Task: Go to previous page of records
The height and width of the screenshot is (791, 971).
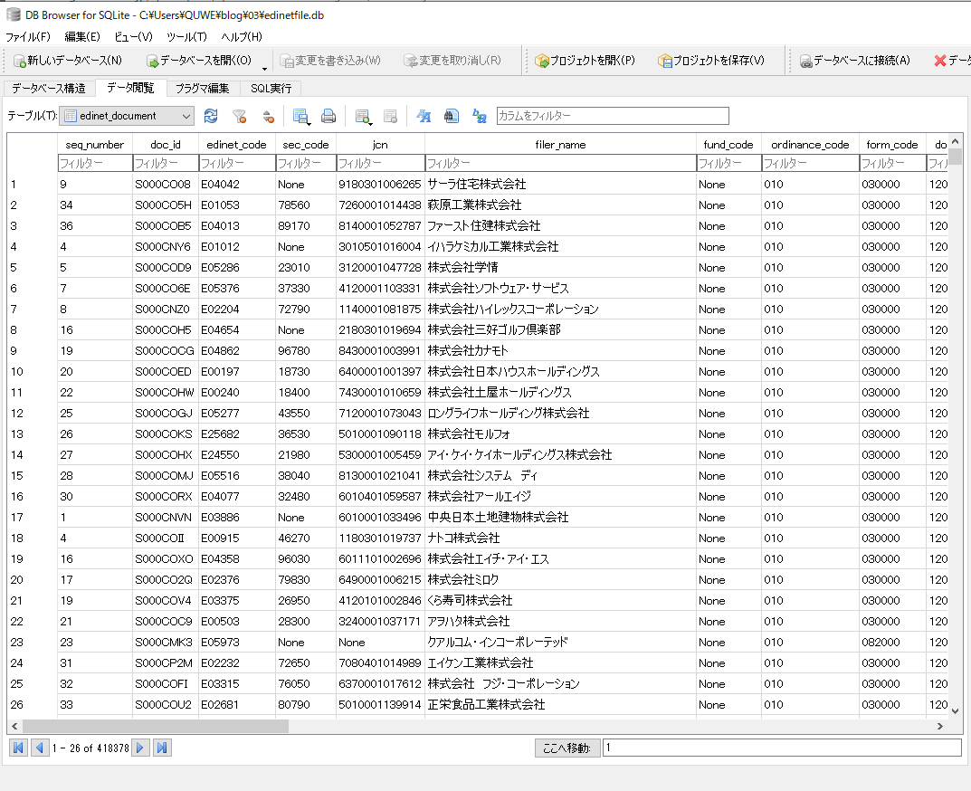Action: (40, 748)
